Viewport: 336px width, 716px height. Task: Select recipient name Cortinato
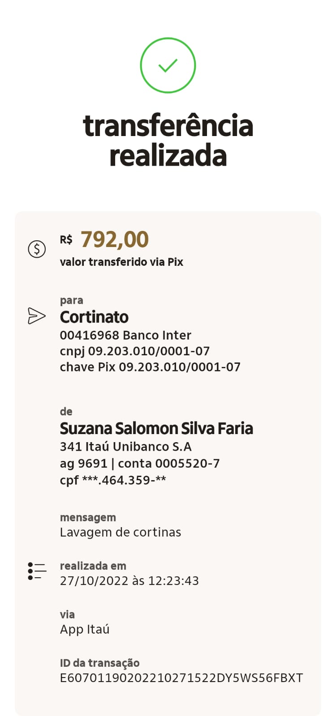(94, 317)
